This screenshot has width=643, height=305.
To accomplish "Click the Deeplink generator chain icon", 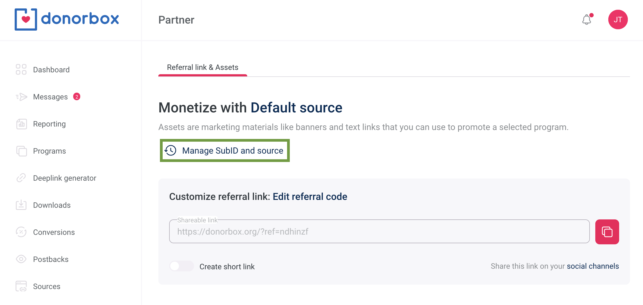I will 21,178.
